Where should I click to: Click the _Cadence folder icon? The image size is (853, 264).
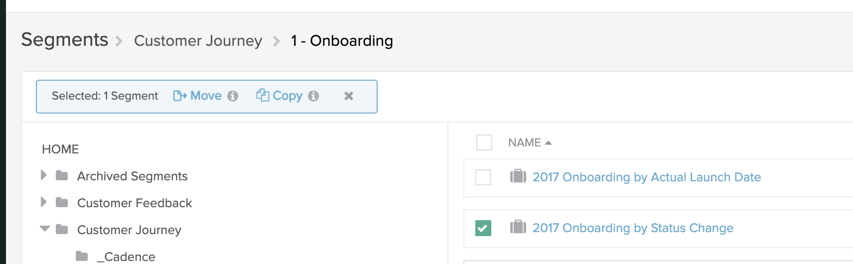pyautogui.click(x=82, y=256)
